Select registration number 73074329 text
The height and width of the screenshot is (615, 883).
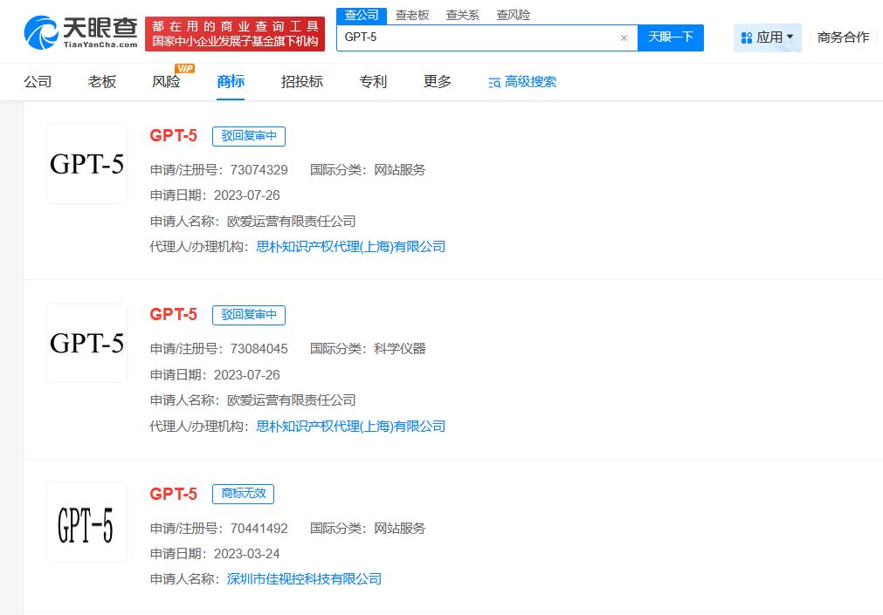coord(259,170)
